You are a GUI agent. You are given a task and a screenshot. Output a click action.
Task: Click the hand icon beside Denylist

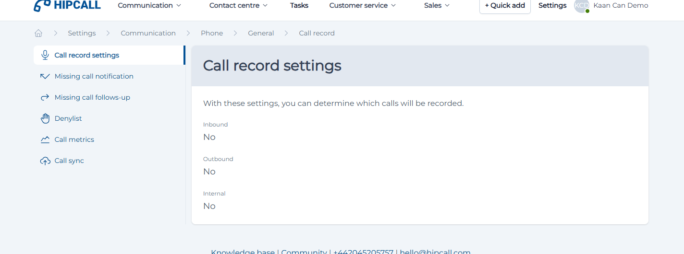45,118
